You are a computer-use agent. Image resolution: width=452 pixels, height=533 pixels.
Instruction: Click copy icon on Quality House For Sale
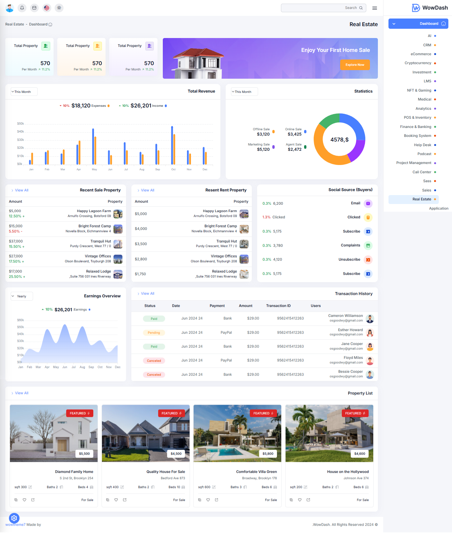(x=108, y=500)
